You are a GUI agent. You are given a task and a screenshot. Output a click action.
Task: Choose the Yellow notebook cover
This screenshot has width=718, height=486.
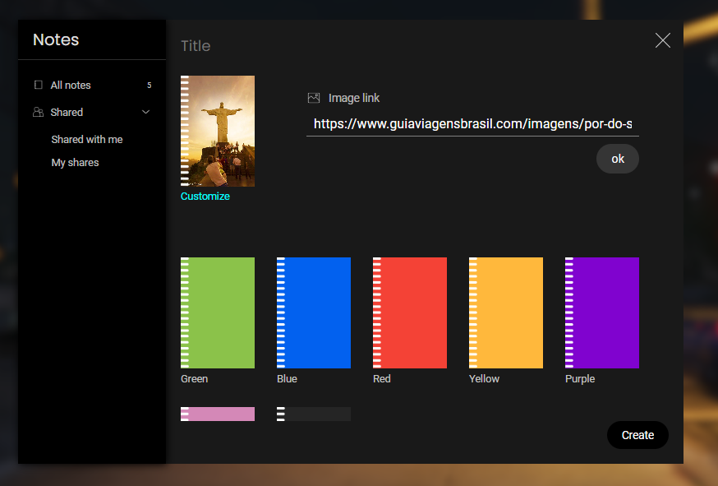coord(506,312)
